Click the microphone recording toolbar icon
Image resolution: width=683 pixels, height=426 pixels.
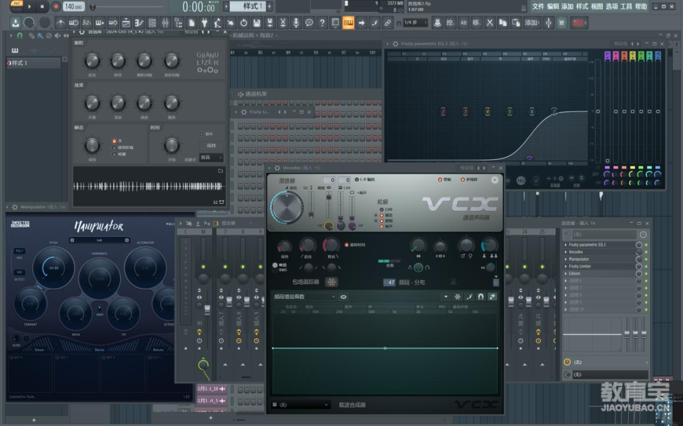(296, 23)
